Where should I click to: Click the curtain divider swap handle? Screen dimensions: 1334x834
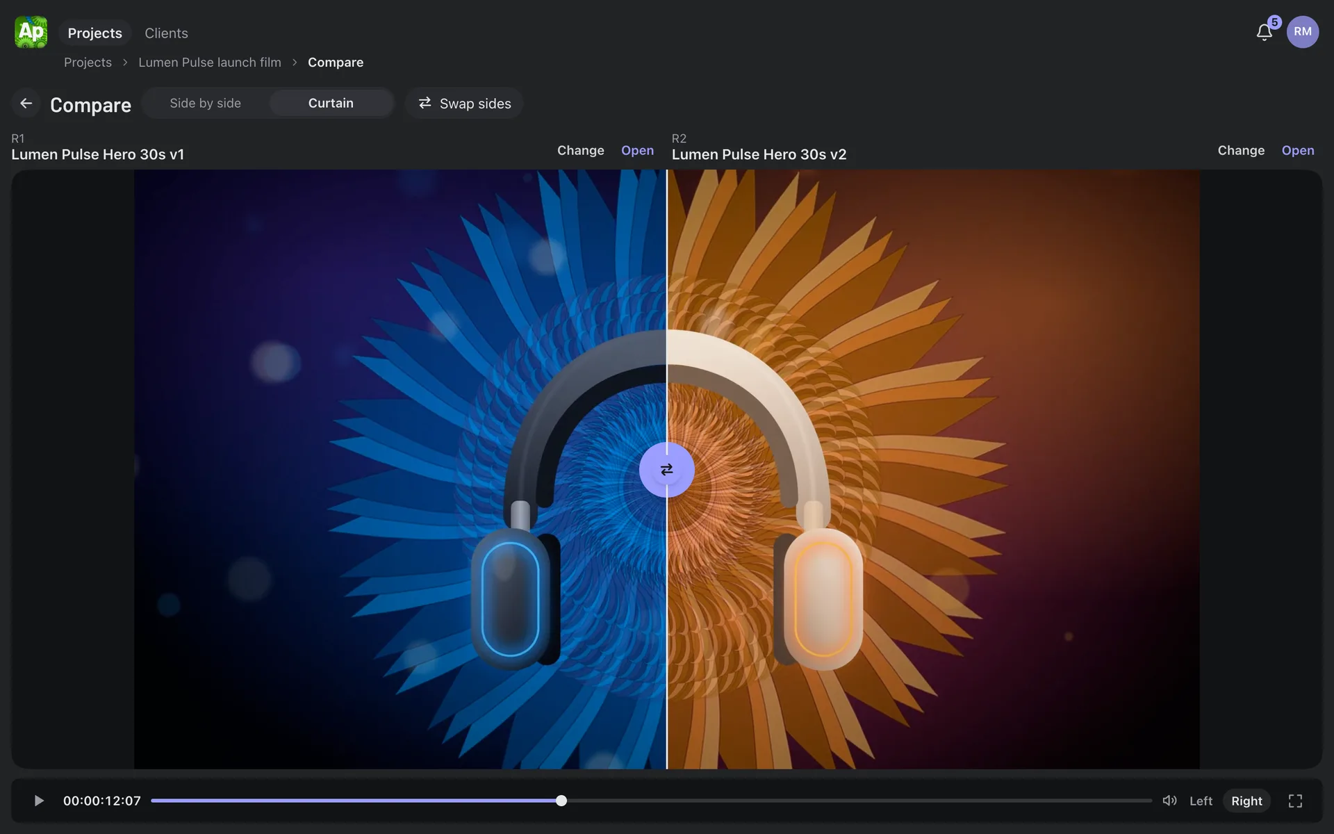666,470
